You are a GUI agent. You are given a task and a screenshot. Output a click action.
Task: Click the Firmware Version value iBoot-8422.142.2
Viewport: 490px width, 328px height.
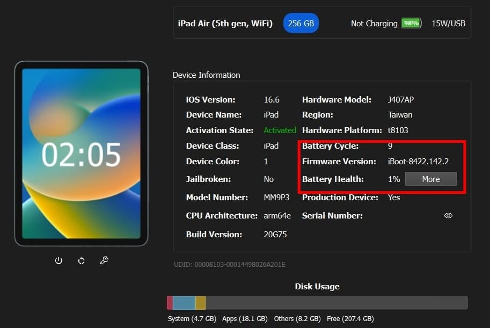[418, 162]
